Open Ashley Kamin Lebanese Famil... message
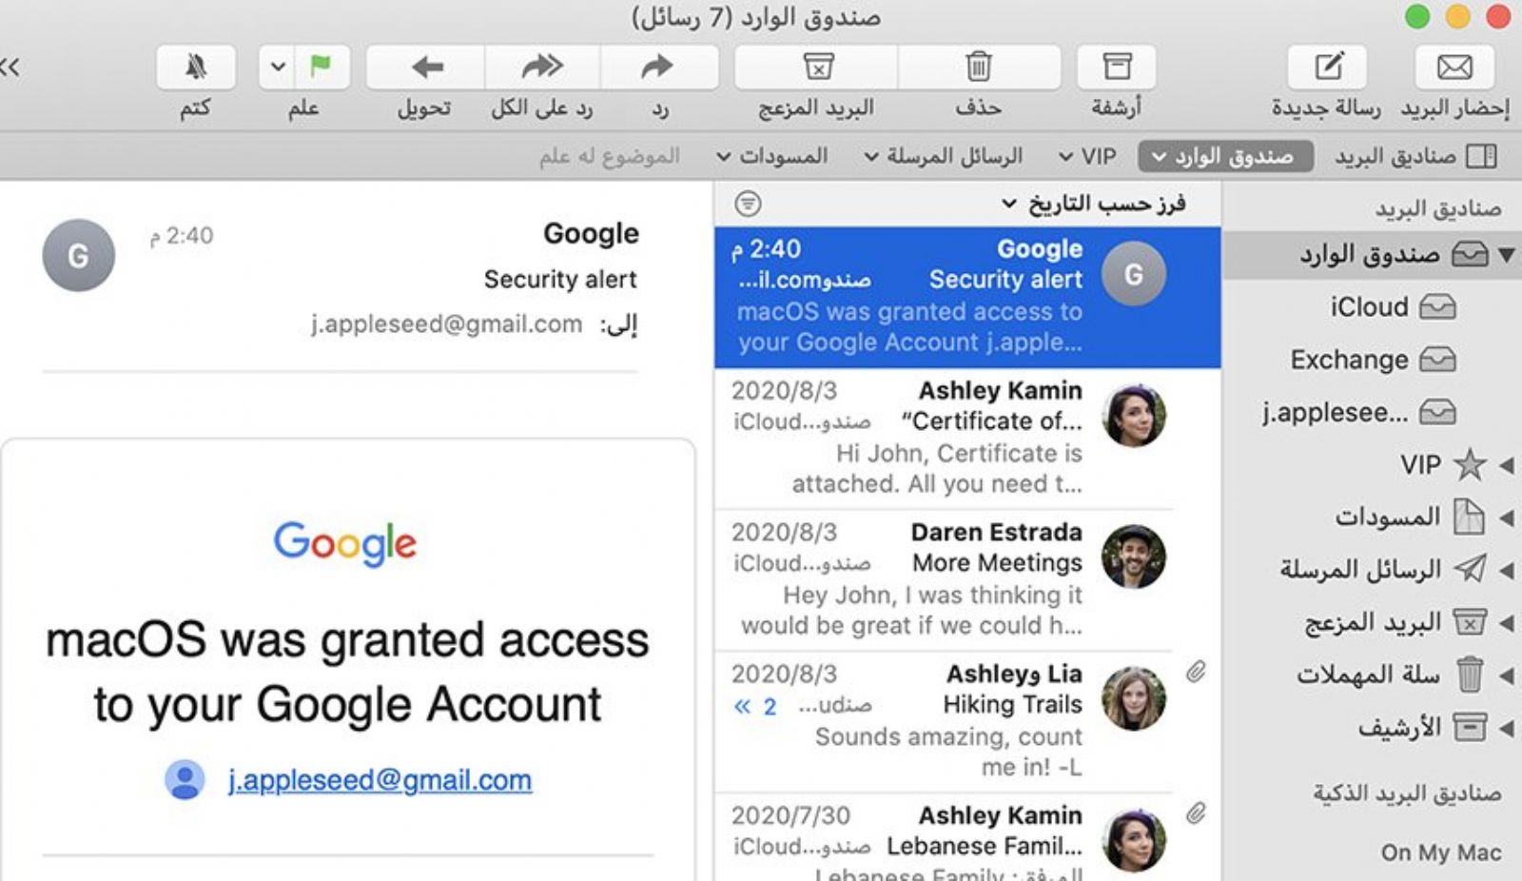 point(967,838)
